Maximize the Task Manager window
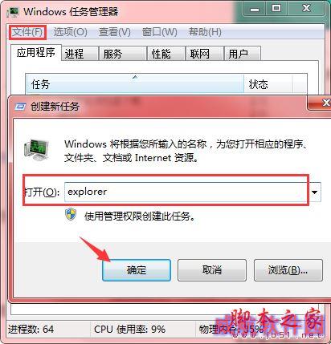Viewport: 331px width, 344px height. pos(276,9)
